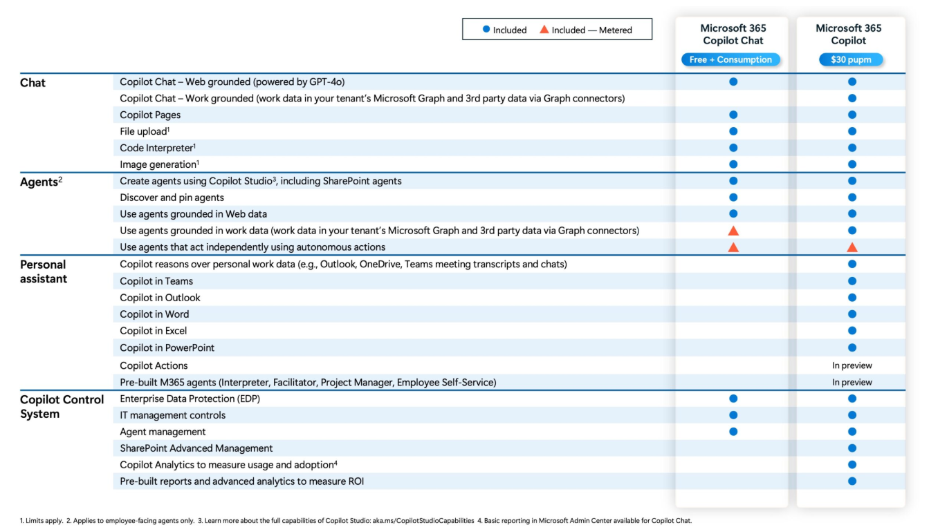Click the 'Personal assistant' section heading

coord(44,271)
